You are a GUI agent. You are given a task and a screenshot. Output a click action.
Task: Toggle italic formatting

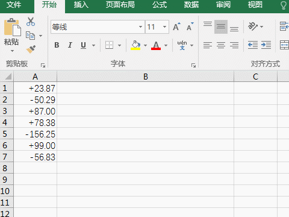[70, 45]
